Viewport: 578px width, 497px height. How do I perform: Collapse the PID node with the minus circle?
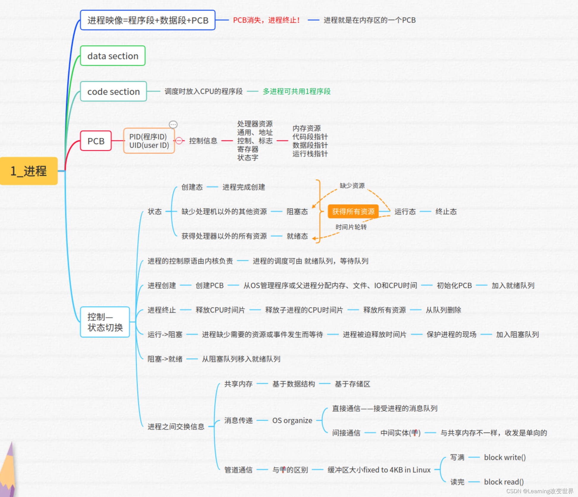coord(179,141)
